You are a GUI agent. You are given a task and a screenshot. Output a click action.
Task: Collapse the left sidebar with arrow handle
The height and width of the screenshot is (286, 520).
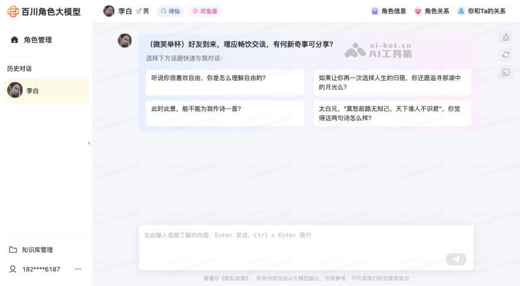click(x=89, y=143)
